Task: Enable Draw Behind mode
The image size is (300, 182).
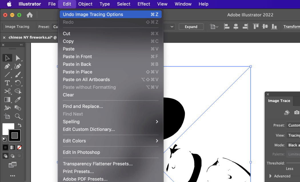Action: pyautogui.click(x=13, y=156)
